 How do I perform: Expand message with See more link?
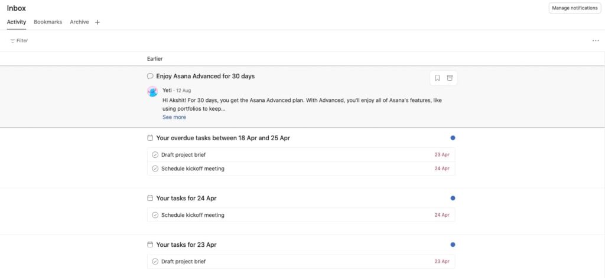(x=174, y=117)
